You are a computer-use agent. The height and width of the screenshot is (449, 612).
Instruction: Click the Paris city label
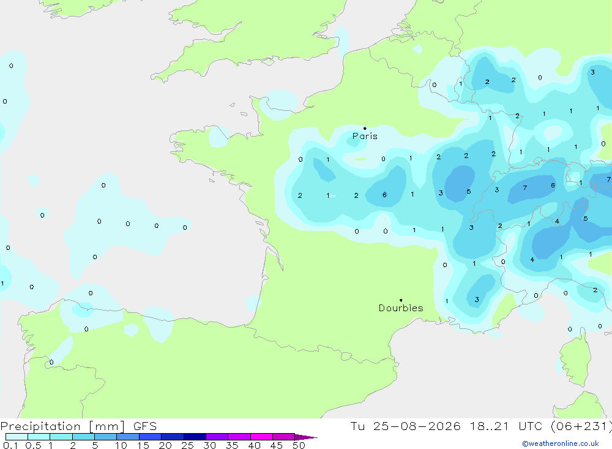click(x=365, y=136)
